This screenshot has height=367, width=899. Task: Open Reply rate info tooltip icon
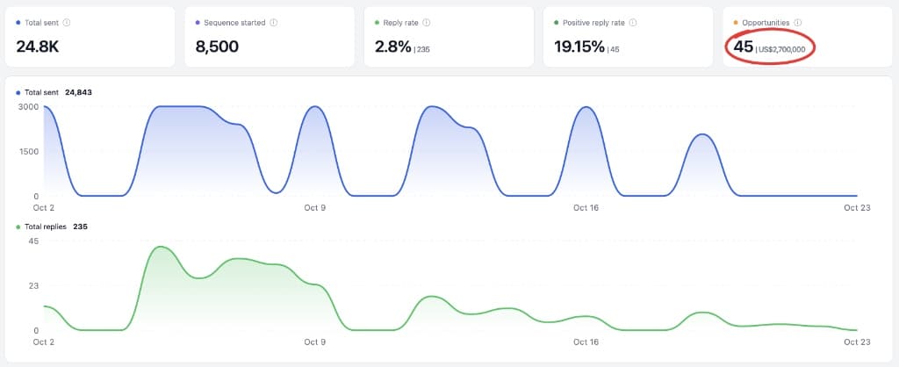(x=427, y=23)
